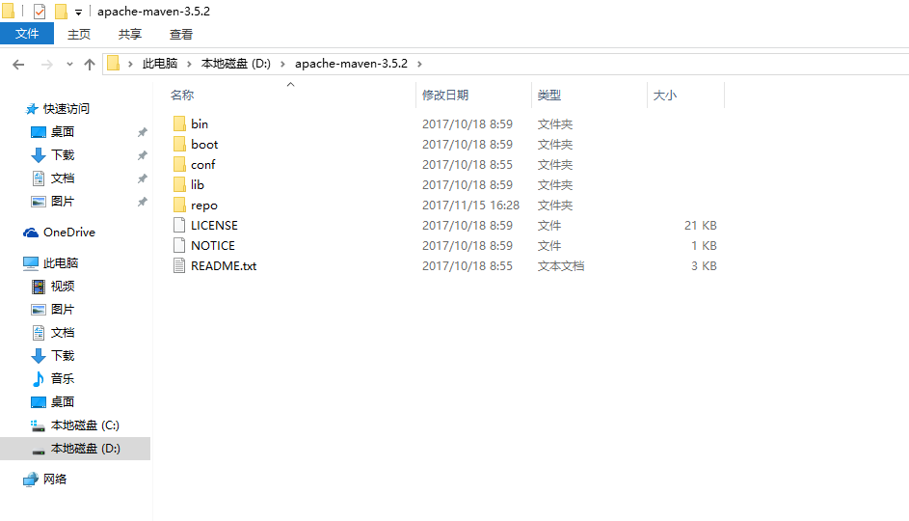
Task: Select 本地磁盘 (D:) in navigation pane
Action: tap(75, 449)
